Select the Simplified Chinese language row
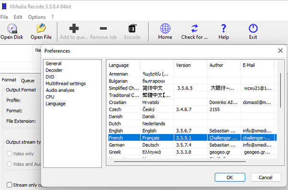The height and width of the screenshot is (190, 288). click(x=192, y=88)
